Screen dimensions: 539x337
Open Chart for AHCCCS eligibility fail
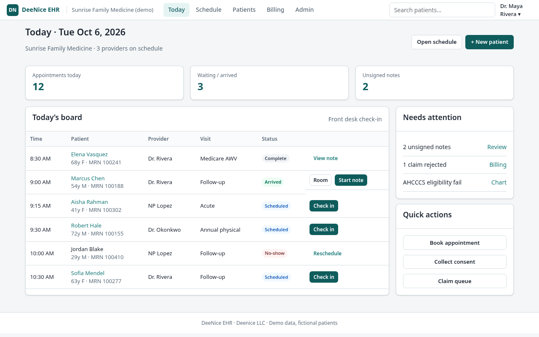(x=499, y=182)
